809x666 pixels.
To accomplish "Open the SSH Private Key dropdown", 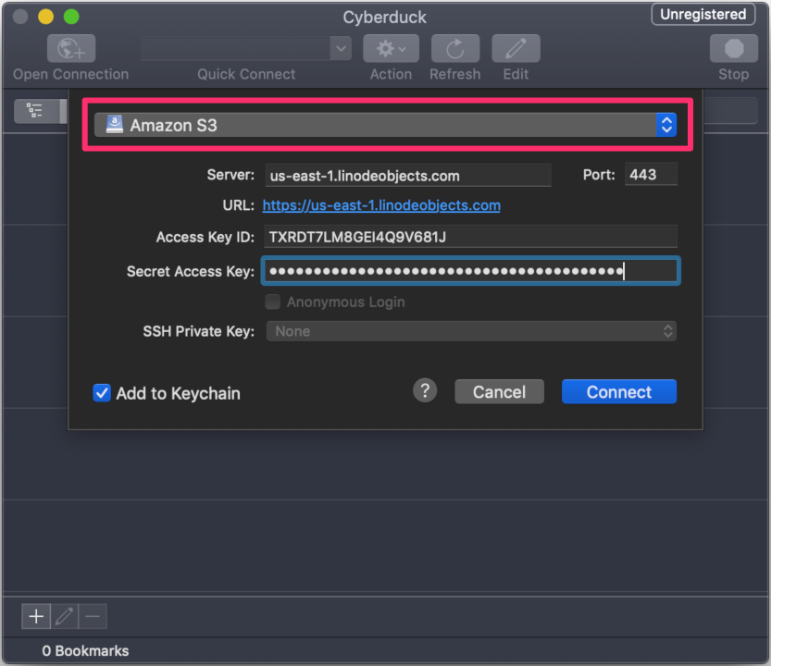I will [x=471, y=331].
